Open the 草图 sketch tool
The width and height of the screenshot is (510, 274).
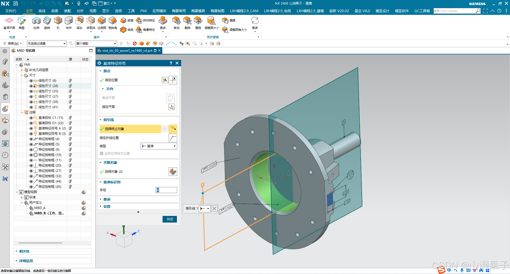[x=22, y=23]
